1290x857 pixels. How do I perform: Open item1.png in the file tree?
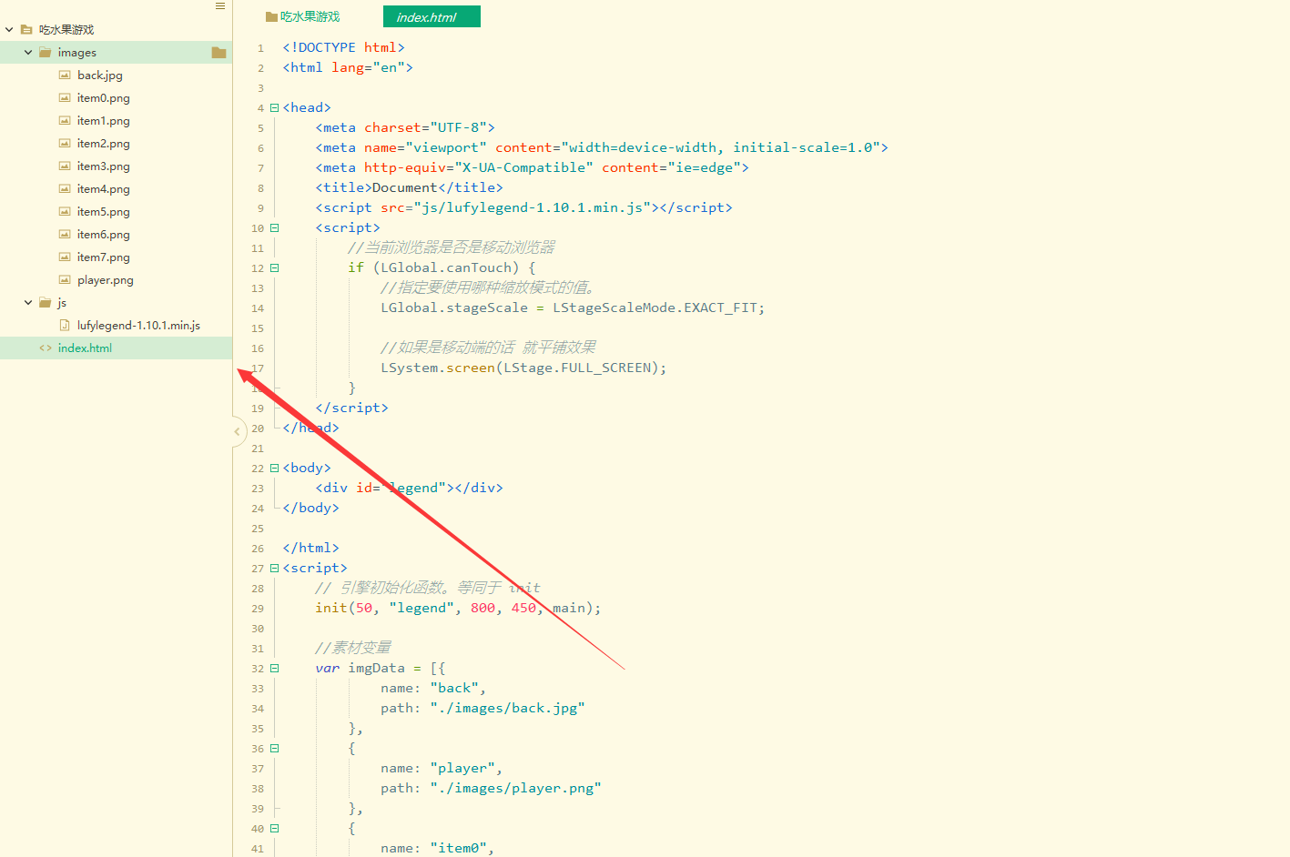tap(104, 121)
